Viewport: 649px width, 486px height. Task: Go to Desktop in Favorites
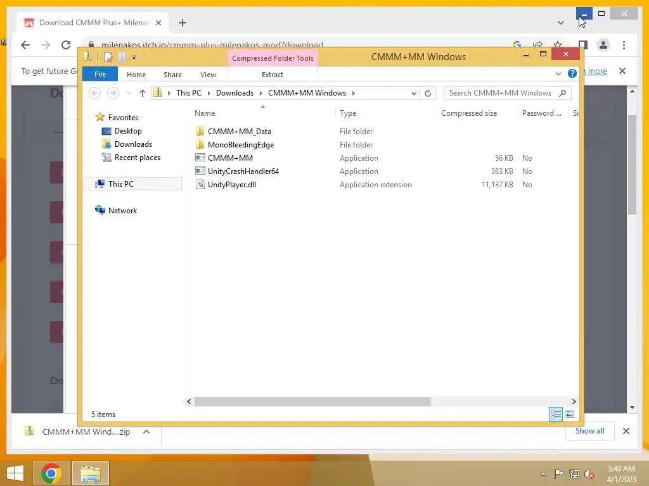click(x=128, y=131)
